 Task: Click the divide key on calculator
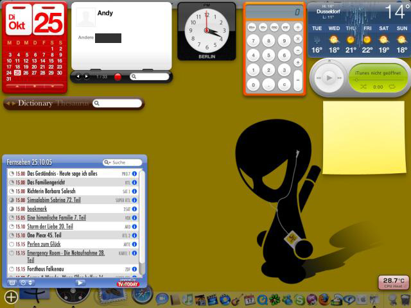(297, 27)
